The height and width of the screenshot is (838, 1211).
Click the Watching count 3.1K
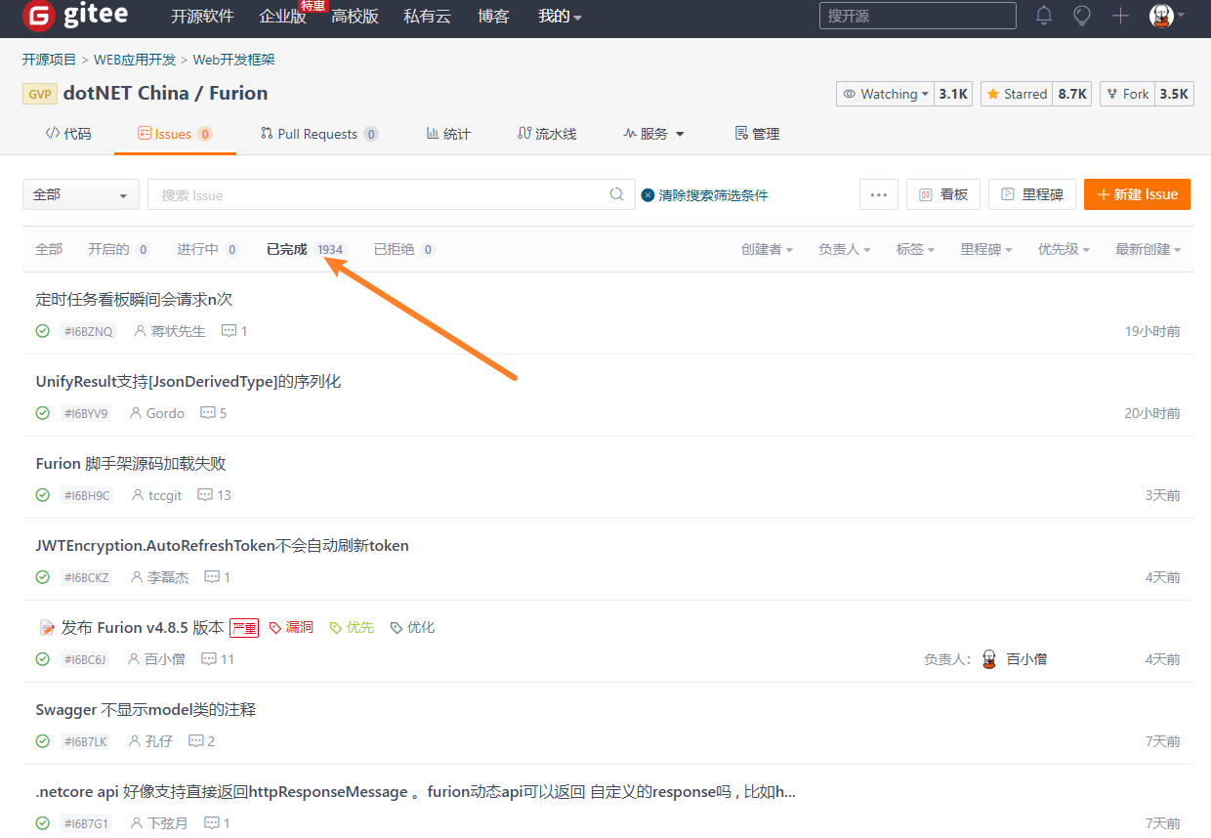click(x=953, y=94)
